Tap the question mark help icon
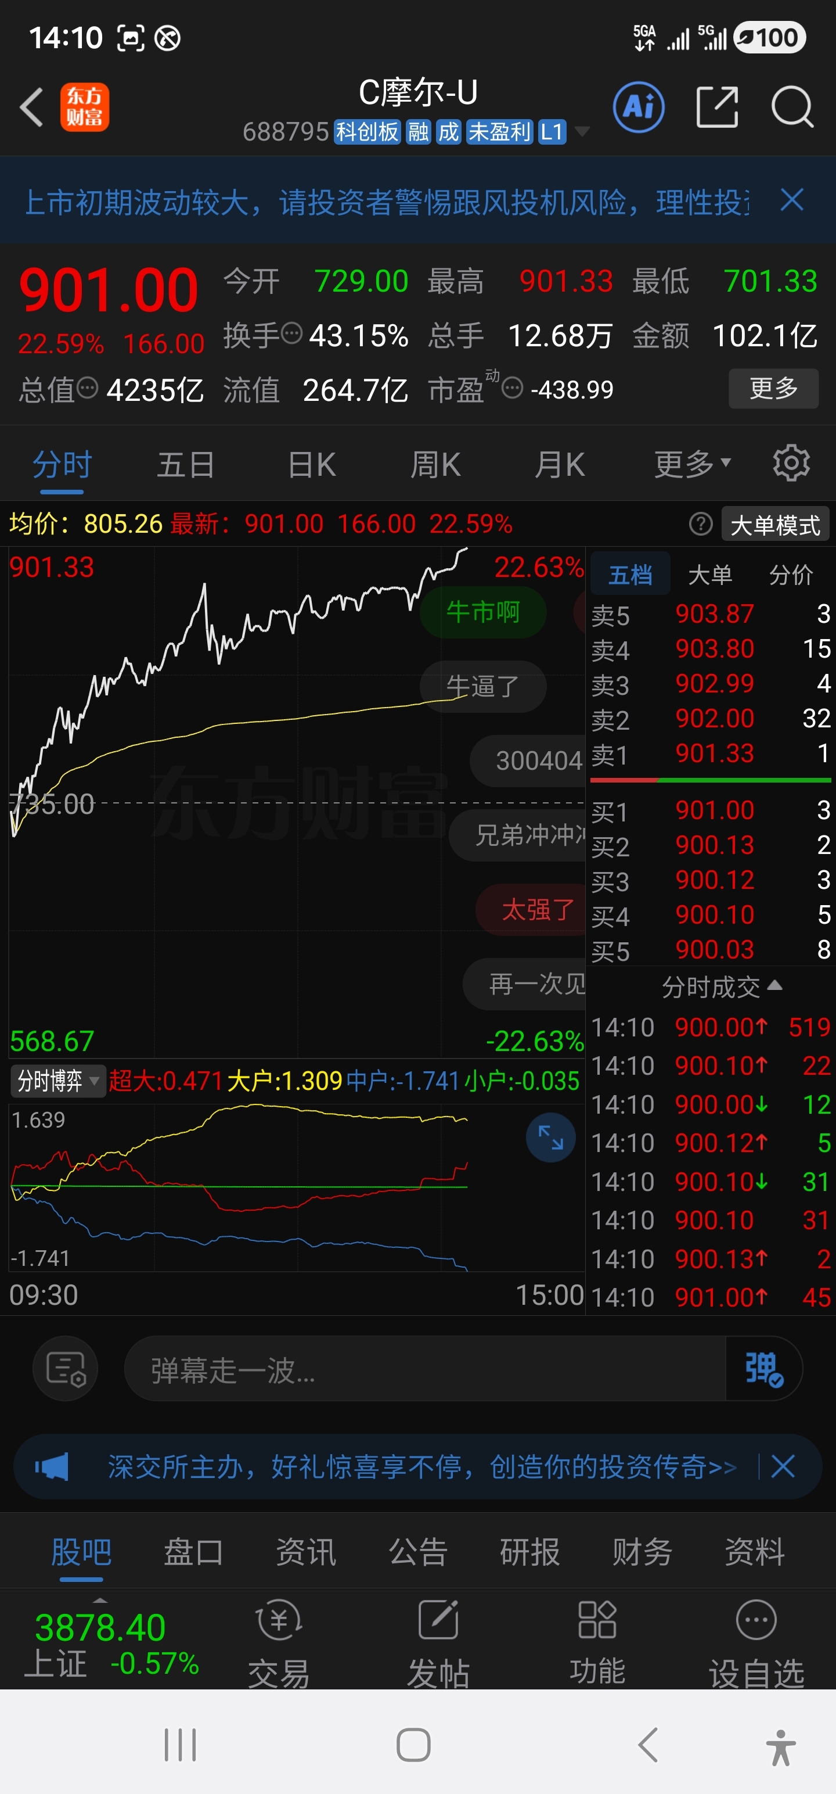 point(700,523)
